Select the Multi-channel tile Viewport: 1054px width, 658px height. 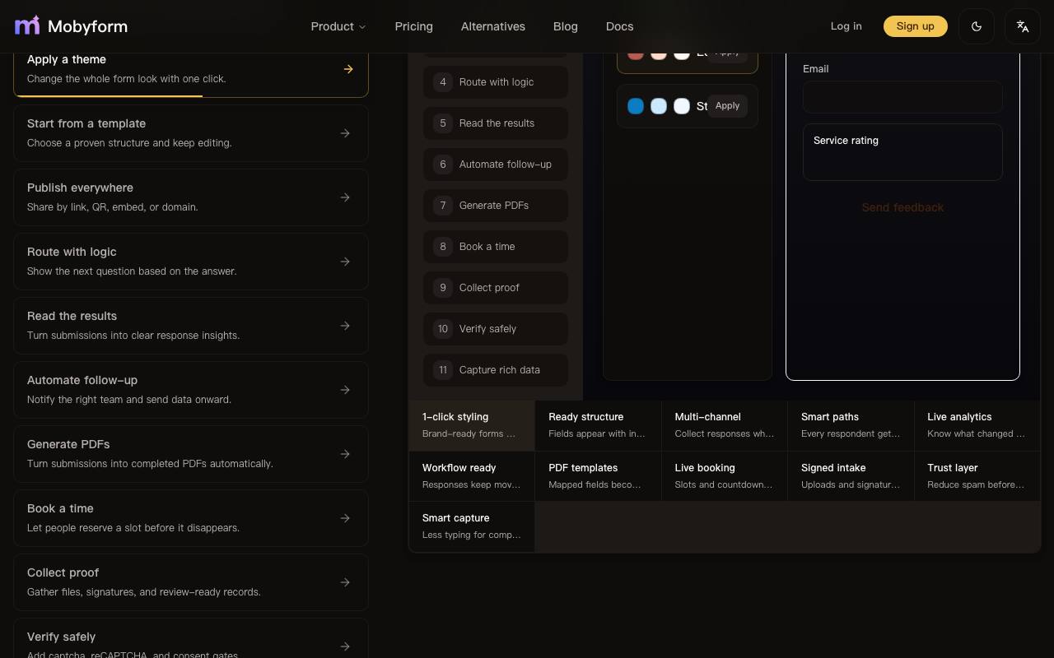click(725, 425)
